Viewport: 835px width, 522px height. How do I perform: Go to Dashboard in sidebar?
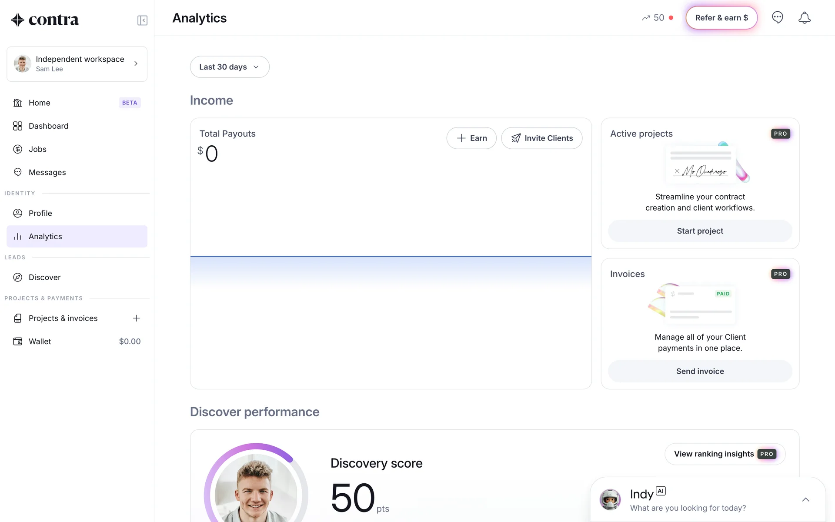tap(48, 126)
